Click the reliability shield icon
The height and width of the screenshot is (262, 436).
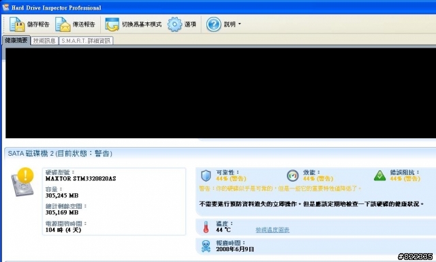pyautogui.click(x=206, y=176)
